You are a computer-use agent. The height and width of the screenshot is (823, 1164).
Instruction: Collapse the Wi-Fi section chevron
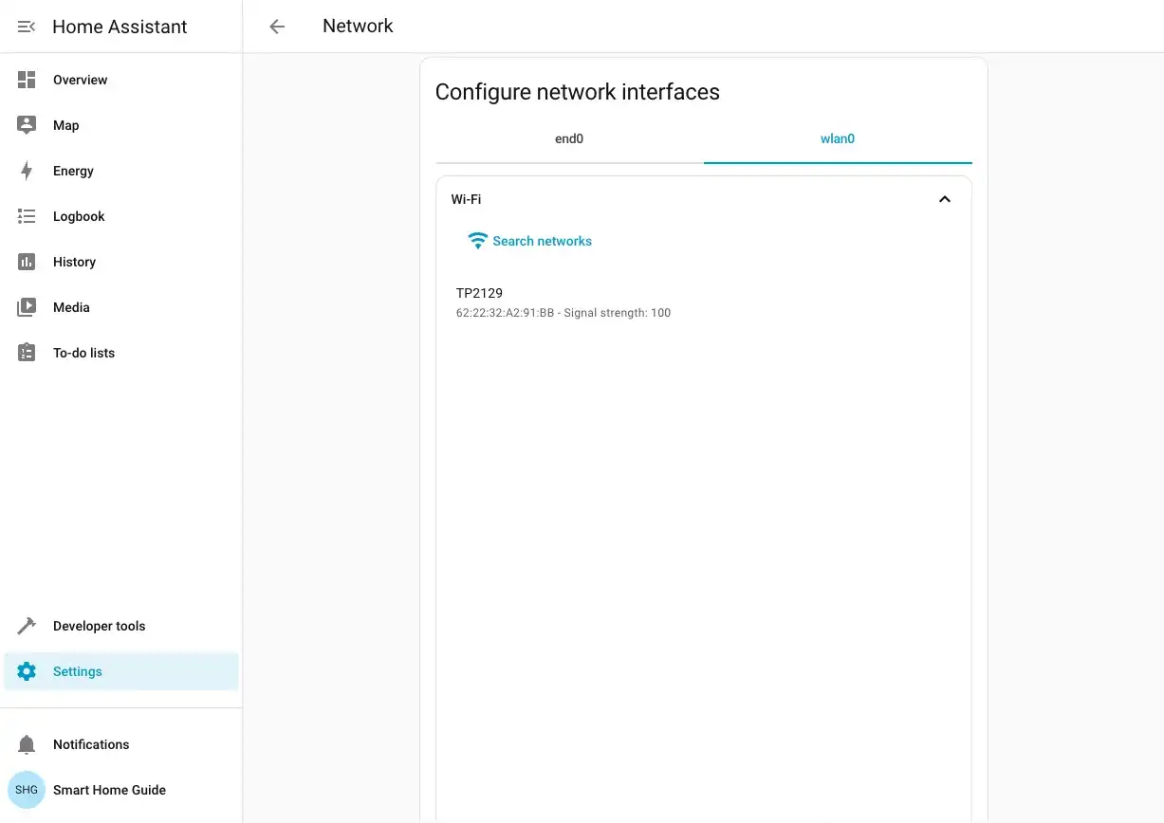tap(944, 199)
